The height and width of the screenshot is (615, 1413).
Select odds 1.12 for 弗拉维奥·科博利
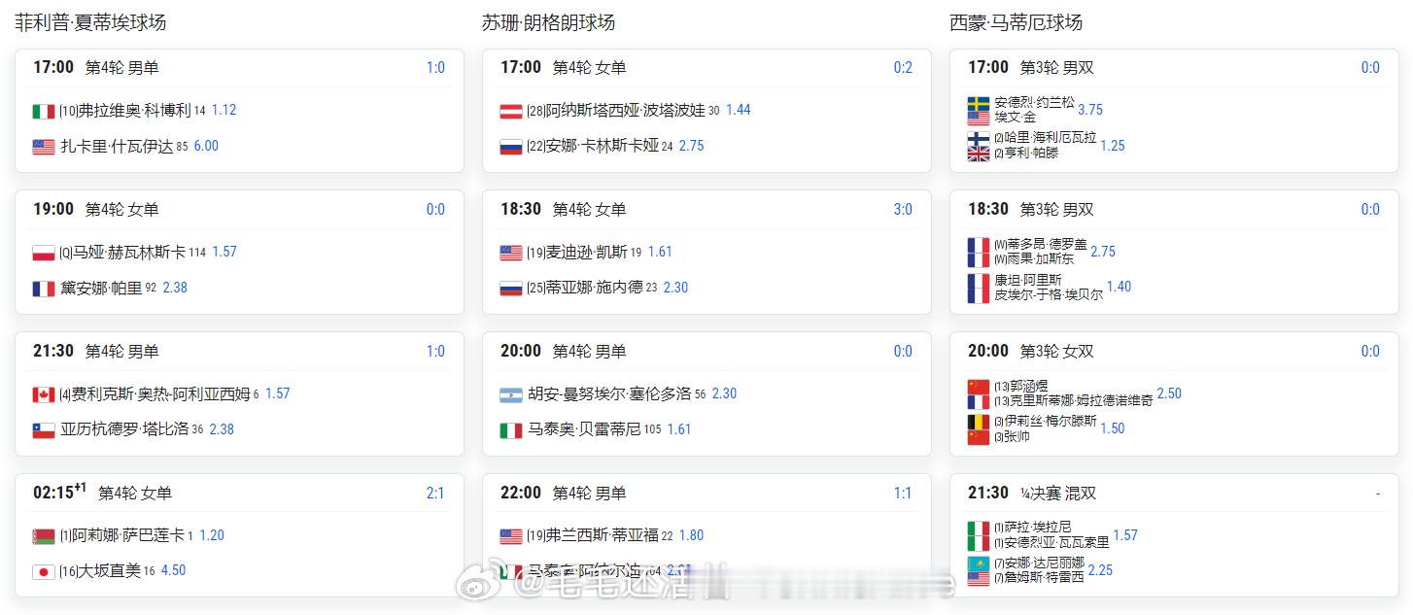(x=224, y=110)
